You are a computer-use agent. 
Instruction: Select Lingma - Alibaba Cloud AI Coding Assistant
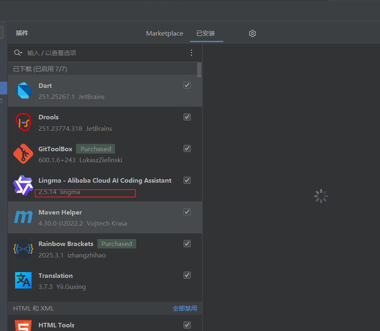point(105,181)
